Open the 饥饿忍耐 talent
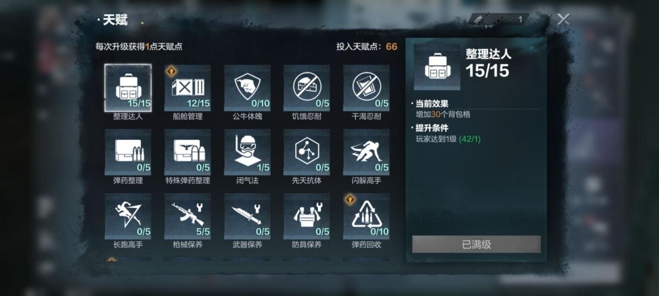Screen dimensions: 659x296 point(307,88)
